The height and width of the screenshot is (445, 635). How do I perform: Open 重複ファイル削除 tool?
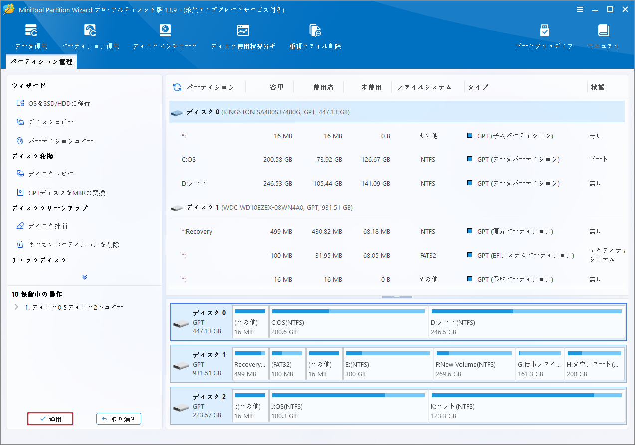pos(315,36)
